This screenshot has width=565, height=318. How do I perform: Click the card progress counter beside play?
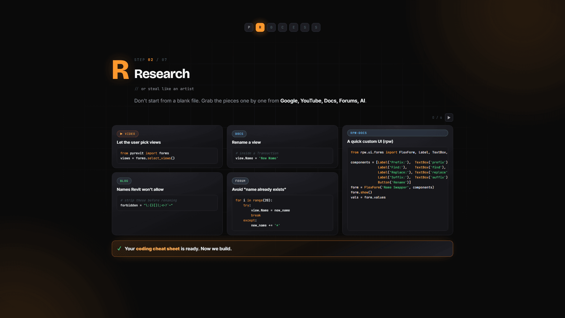point(437,117)
